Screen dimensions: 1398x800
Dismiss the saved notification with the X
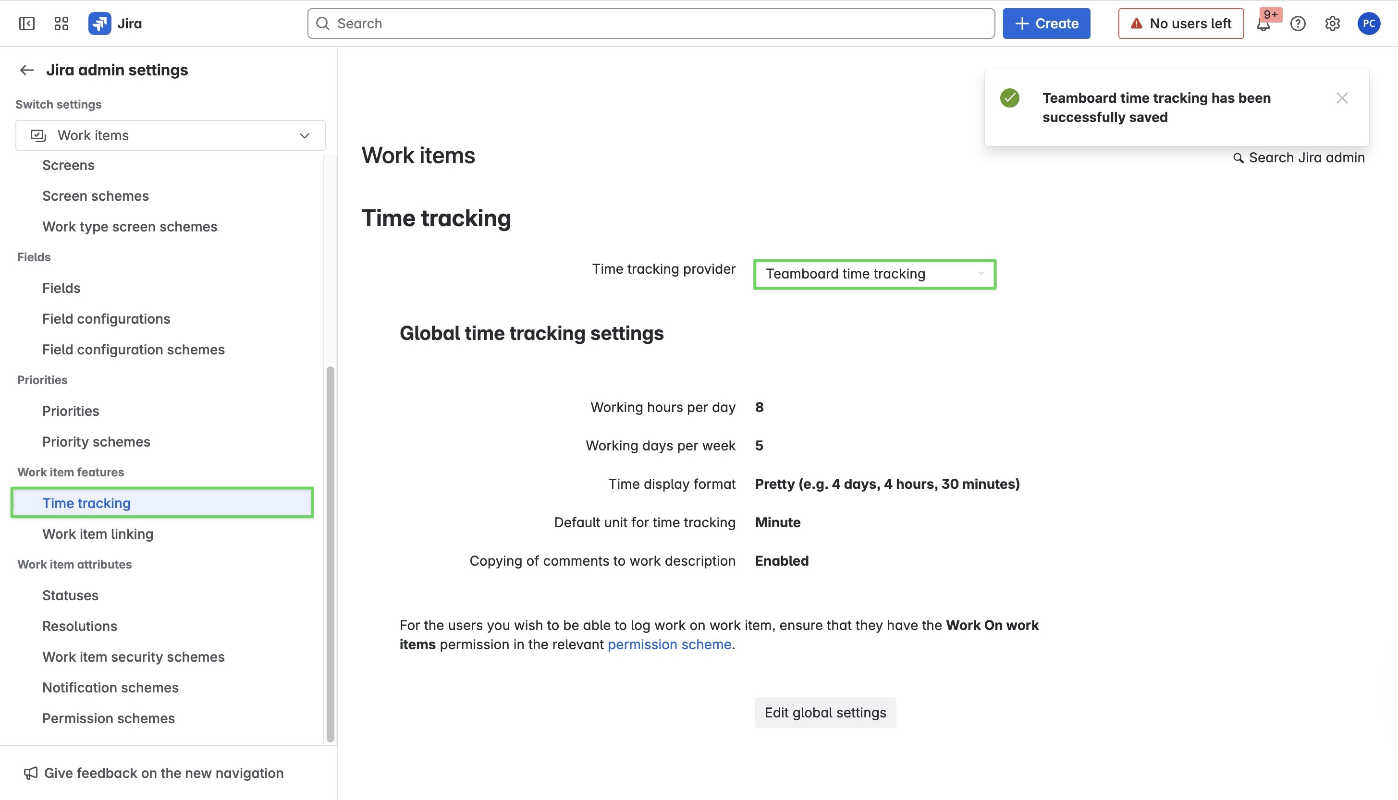click(x=1342, y=98)
